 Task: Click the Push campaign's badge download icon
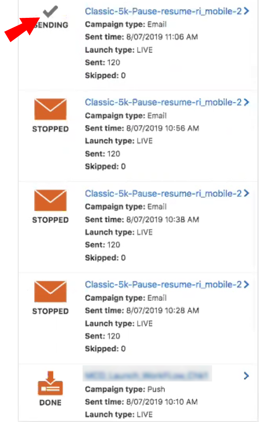(x=50, y=383)
